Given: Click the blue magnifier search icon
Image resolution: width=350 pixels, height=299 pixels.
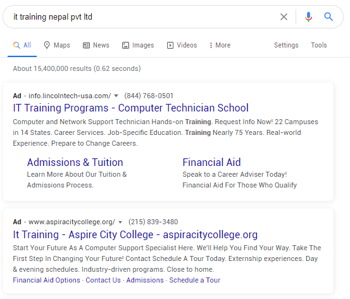Looking at the screenshot, I should pos(328,16).
